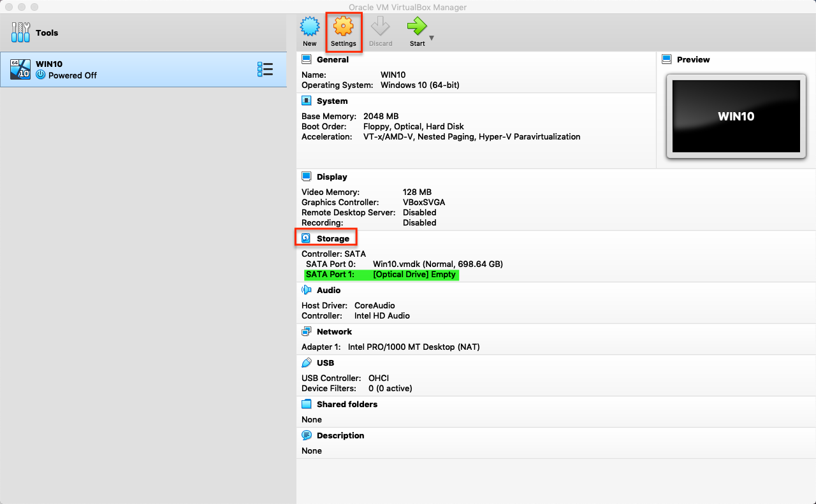Click the 2048 MB base memory value
Screen dimensions: 816x504
point(381,116)
